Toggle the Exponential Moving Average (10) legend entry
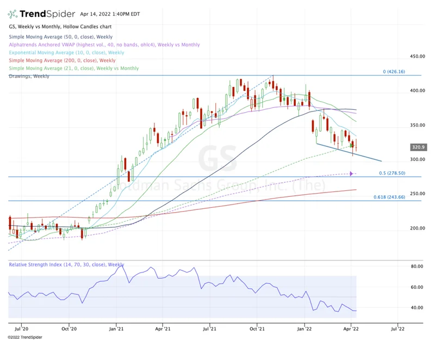Image resolution: width=435 pixels, height=341 pixels. [66, 53]
